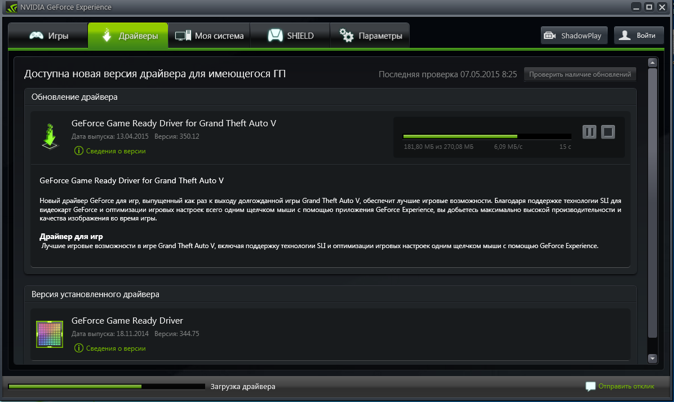
Task: Open Сведения о версии for driver 344.75
Action: [x=110, y=348]
